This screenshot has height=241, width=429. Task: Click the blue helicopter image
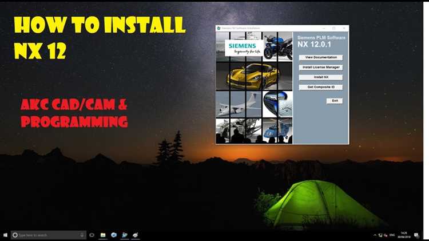coord(277,131)
